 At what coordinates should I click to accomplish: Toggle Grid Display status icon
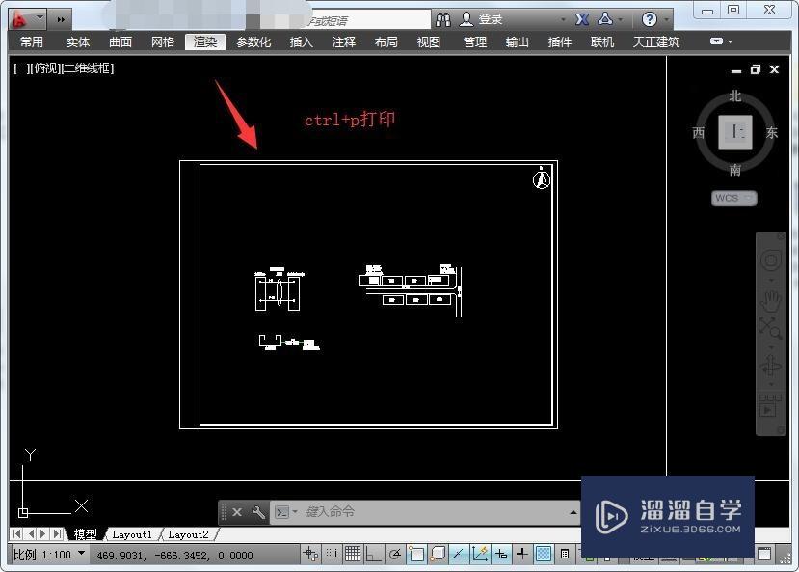pos(353,555)
